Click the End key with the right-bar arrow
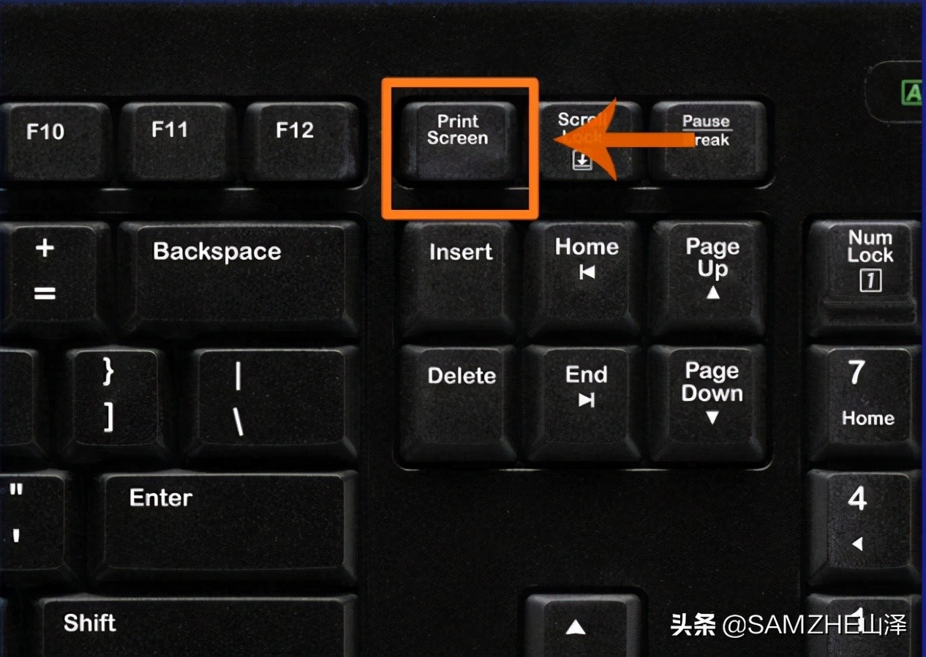Image resolution: width=926 pixels, height=657 pixels. click(x=584, y=404)
